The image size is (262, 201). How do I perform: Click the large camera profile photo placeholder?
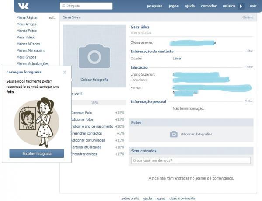coord(94,56)
